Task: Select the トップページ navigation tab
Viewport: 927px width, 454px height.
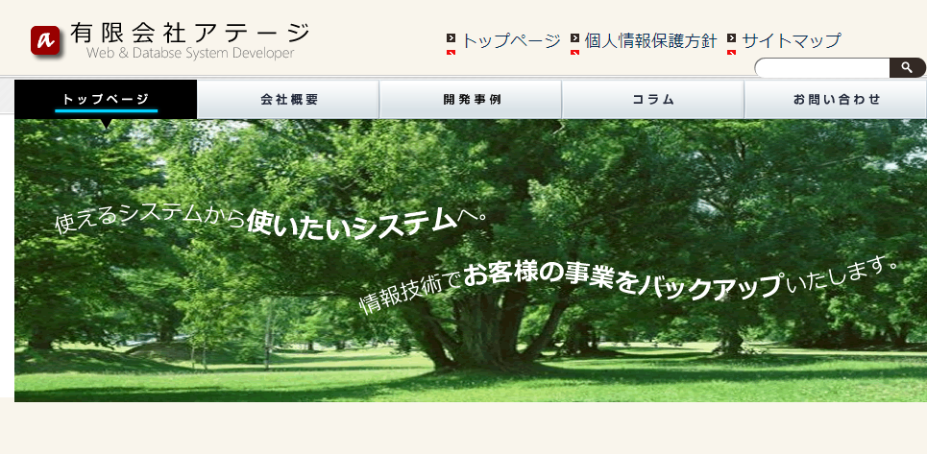Action: pos(106,100)
